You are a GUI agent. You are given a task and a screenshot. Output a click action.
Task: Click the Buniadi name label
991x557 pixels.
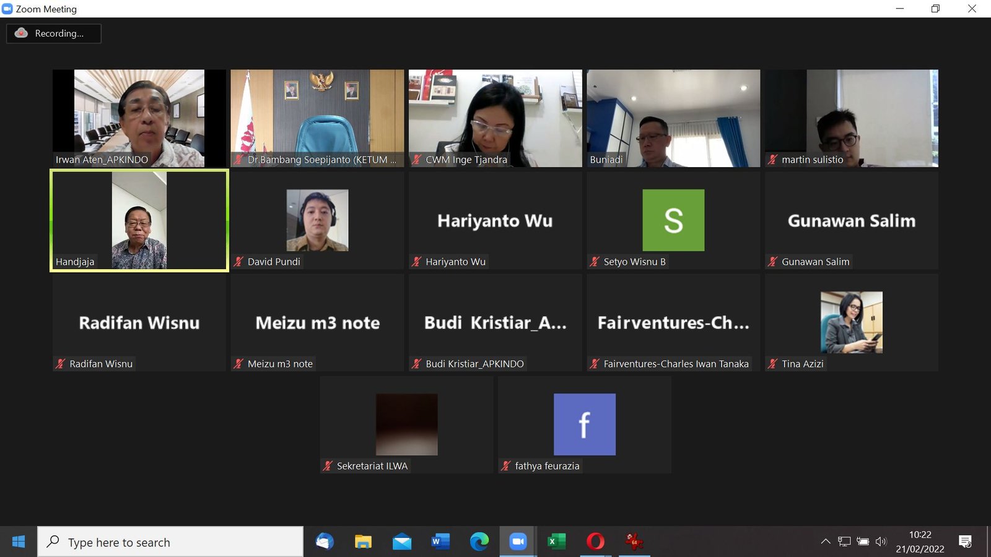click(x=606, y=160)
